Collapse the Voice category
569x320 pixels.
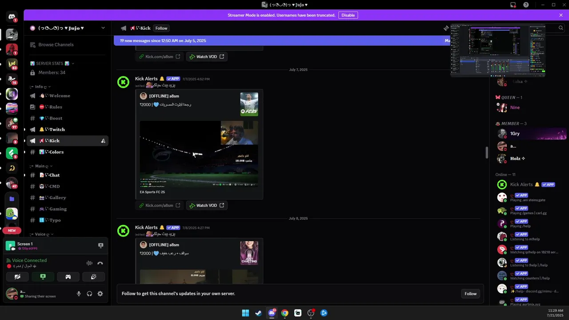(41, 234)
